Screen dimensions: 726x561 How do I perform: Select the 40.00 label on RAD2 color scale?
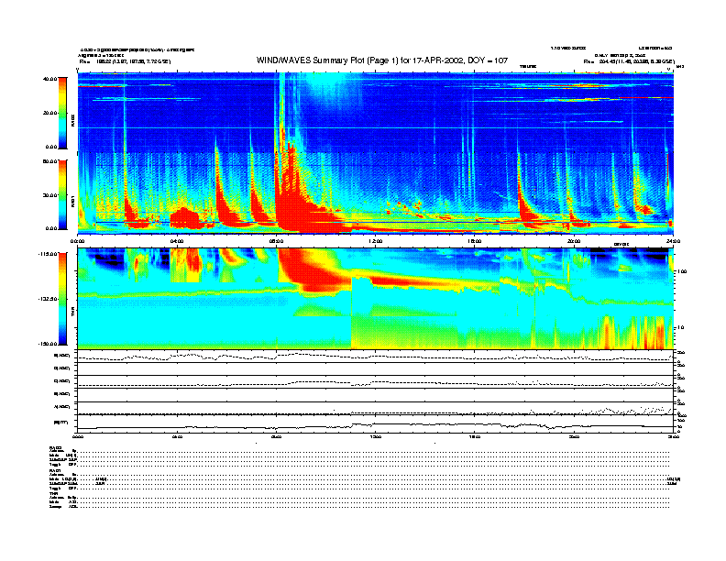click(x=49, y=79)
